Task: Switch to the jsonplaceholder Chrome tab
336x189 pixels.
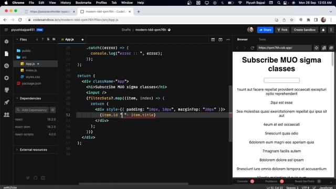Action: tap(50, 12)
